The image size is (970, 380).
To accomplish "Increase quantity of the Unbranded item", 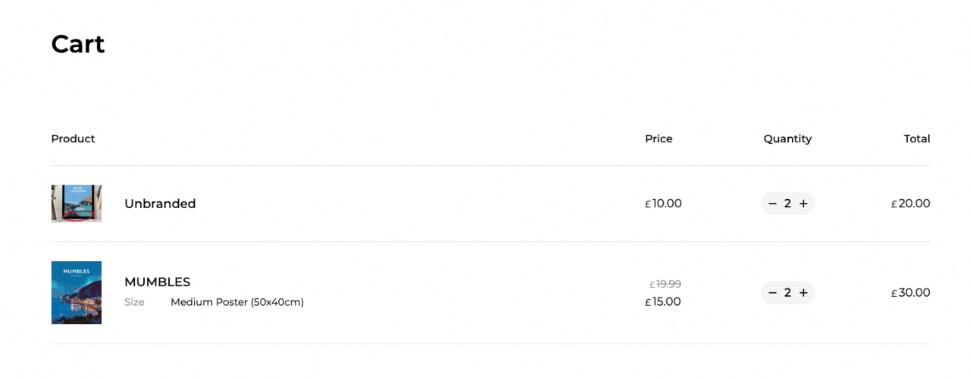I will pos(803,204).
